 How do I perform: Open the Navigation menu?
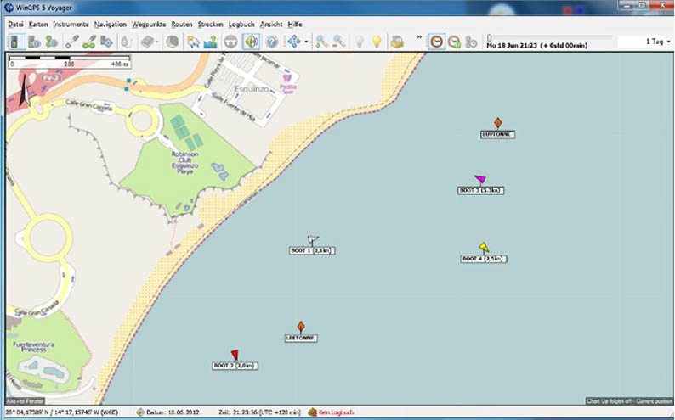click(110, 25)
